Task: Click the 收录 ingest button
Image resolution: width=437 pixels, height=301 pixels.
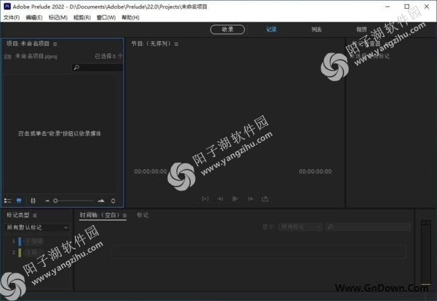Action: coord(227,30)
